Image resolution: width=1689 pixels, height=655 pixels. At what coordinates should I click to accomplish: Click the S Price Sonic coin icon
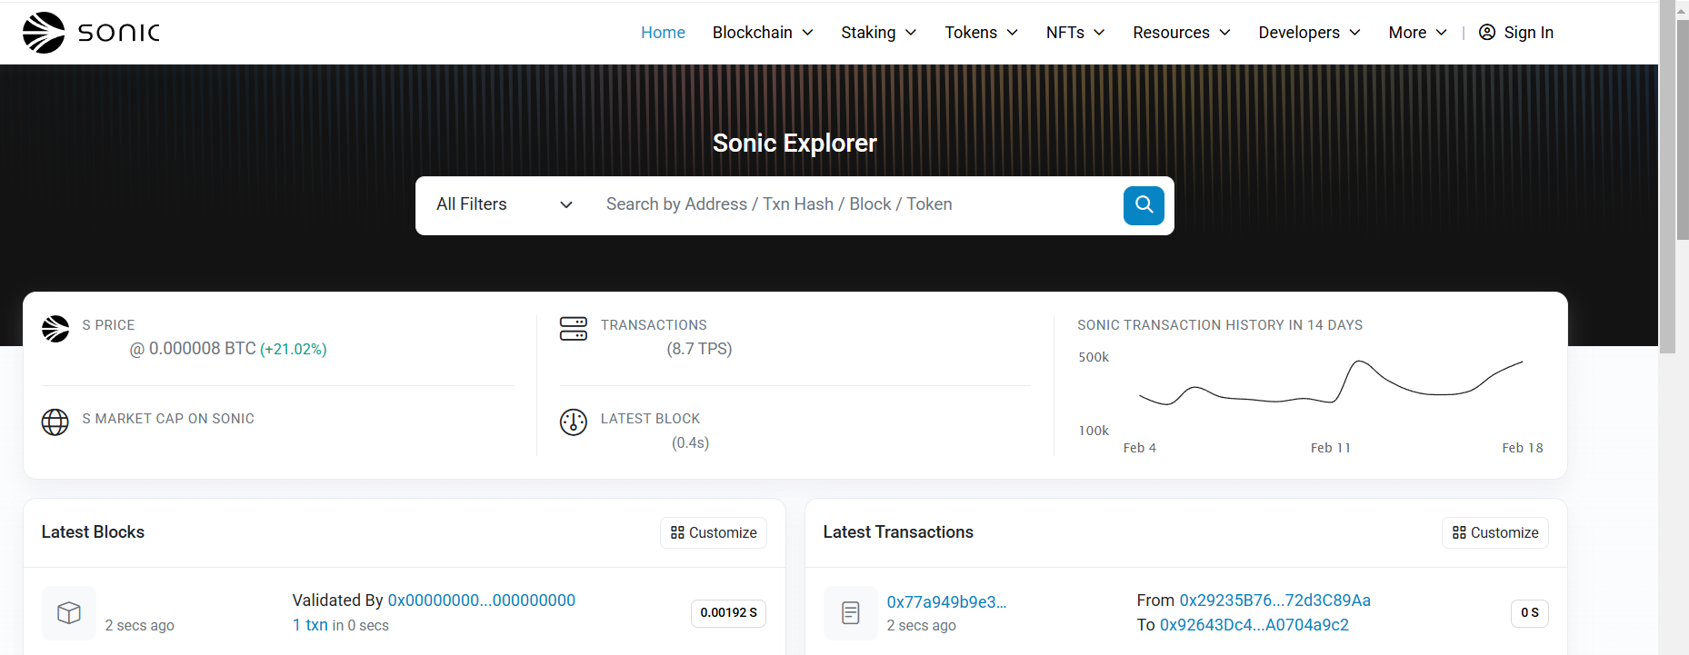tap(55, 329)
